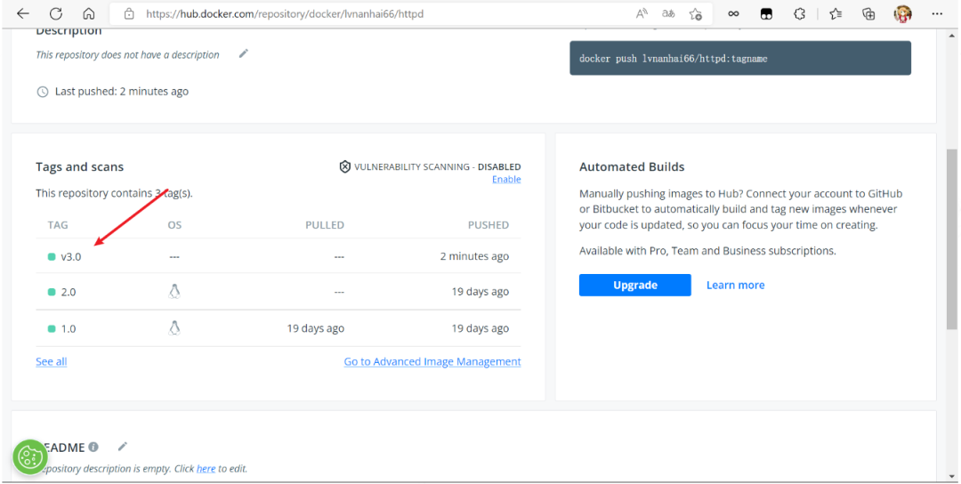
Task: Edit the repository description pencil
Action: [243, 54]
